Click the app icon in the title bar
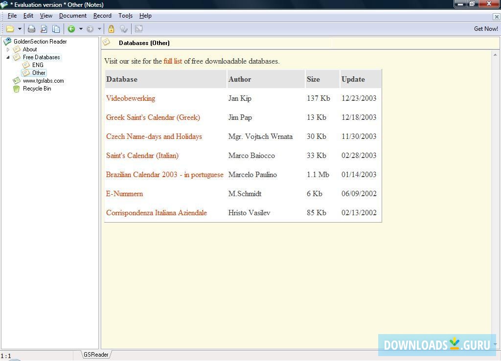Screen dimensions: 501x361 click(4, 4)
